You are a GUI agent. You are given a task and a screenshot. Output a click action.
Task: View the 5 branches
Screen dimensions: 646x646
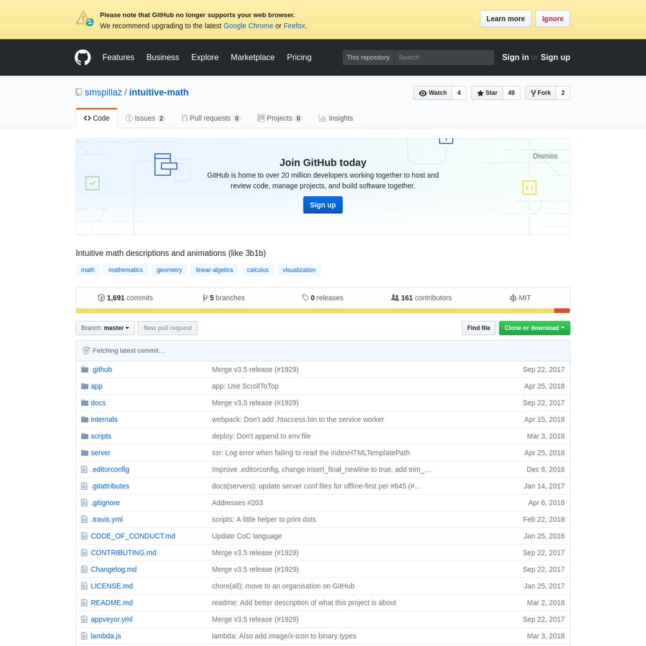[224, 298]
